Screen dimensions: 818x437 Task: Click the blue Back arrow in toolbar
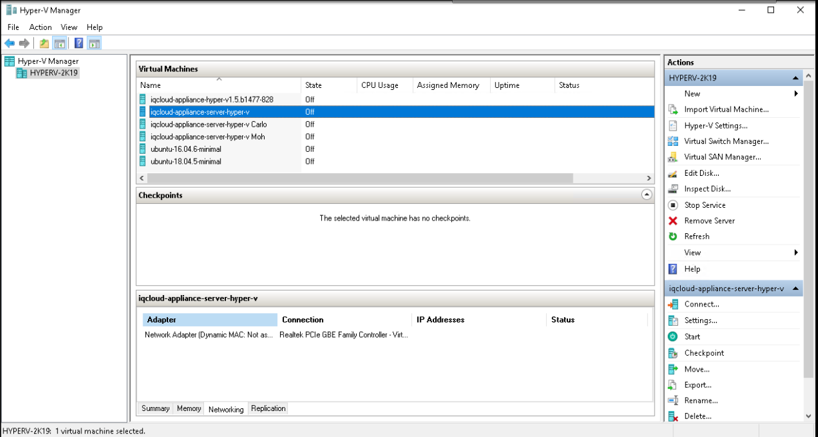click(9, 43)
